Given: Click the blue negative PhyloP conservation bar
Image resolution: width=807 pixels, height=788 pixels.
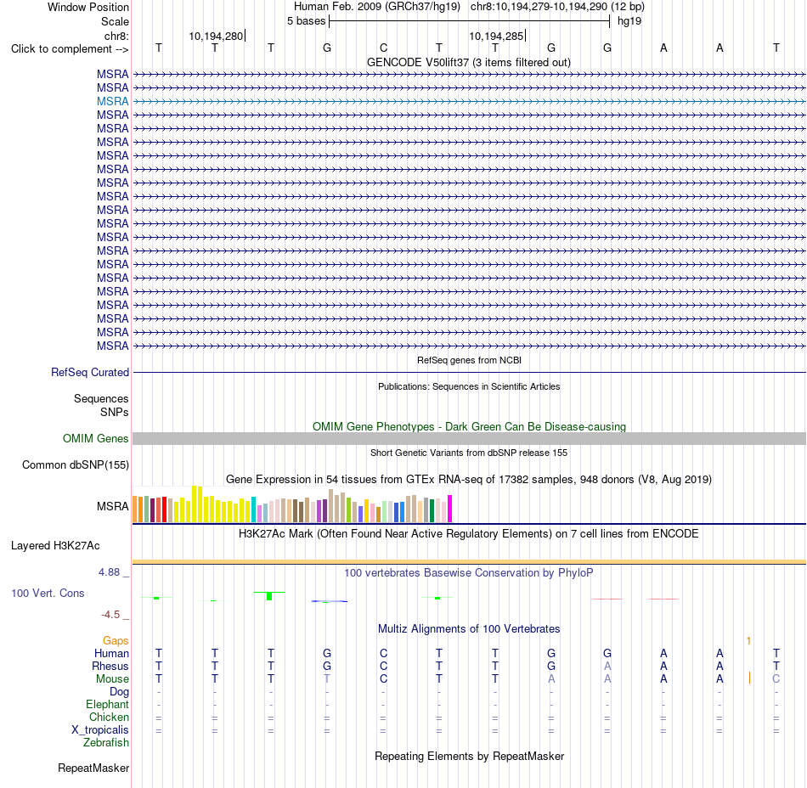Looking at the screenshot, I should 330,601.
